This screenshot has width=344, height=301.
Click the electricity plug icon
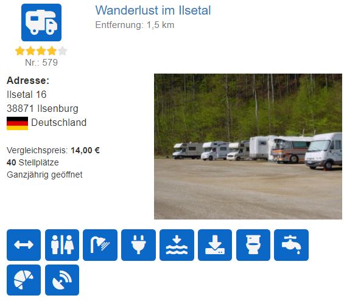(138, 245)
